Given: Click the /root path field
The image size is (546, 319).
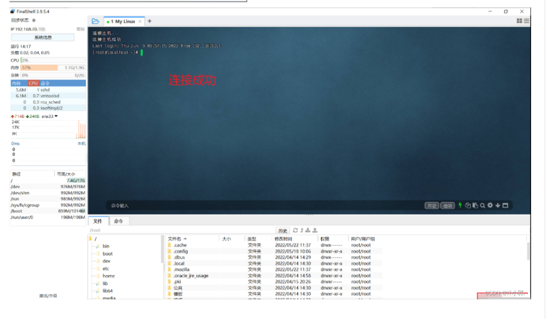Looking at the screenshot, I should (x=181, y=230).
